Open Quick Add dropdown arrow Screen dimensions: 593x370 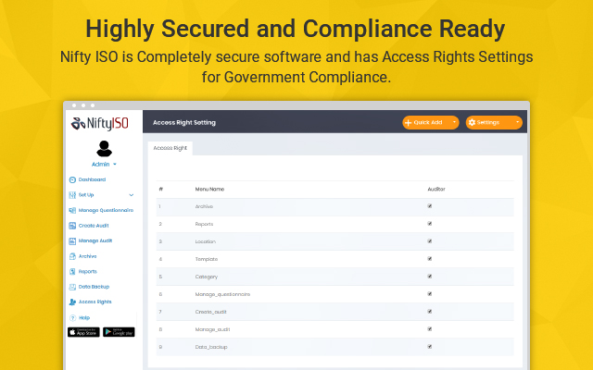tap(454, 122)
